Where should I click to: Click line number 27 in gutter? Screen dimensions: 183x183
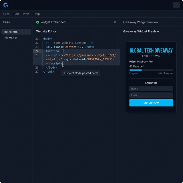tap(37, 71)
